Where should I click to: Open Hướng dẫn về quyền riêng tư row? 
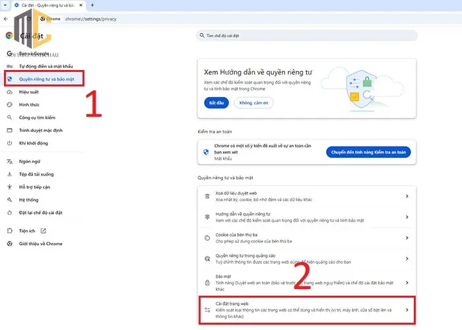click(307, 217)
